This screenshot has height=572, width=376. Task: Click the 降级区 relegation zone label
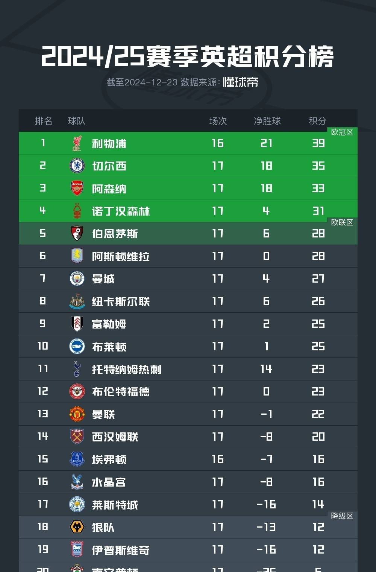point(342,516)
